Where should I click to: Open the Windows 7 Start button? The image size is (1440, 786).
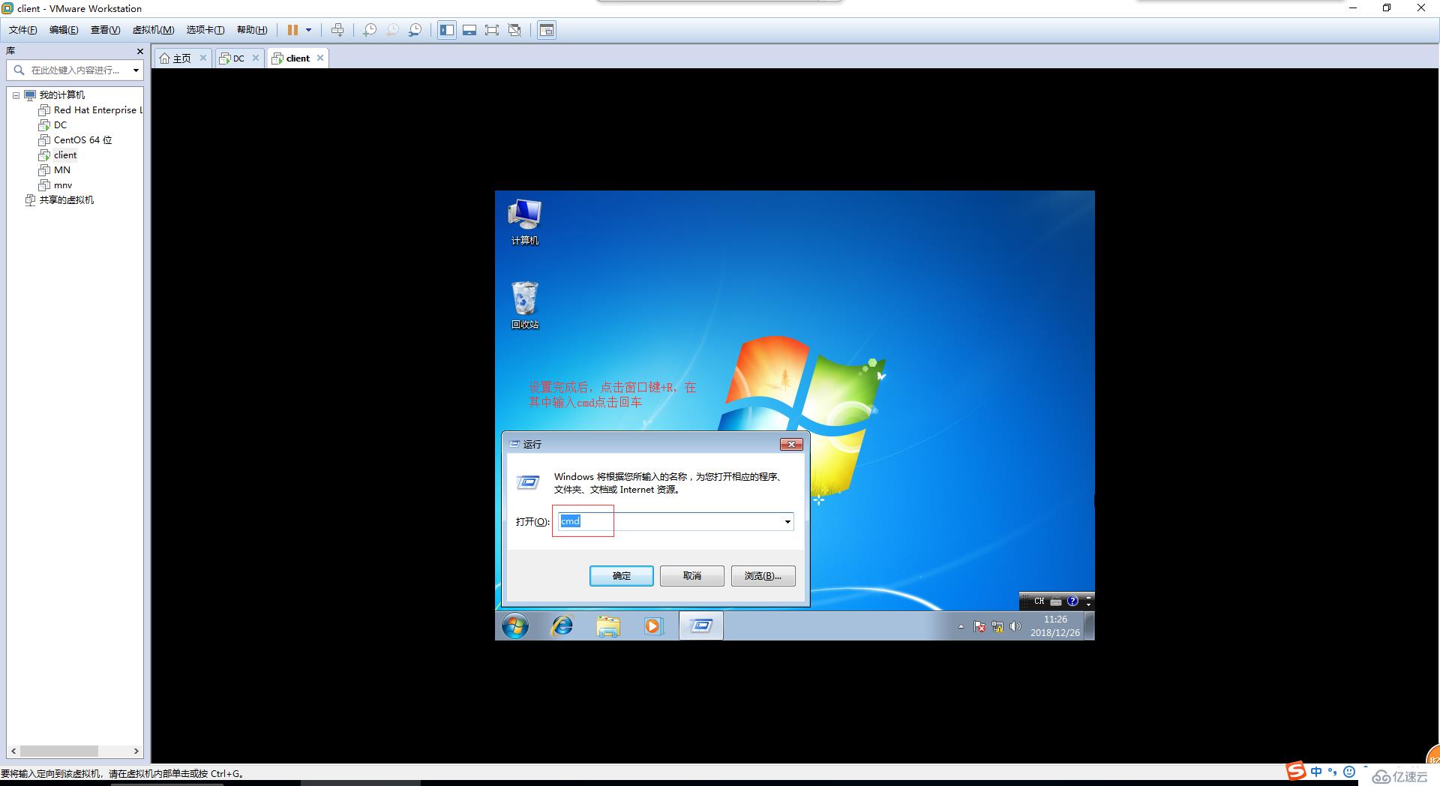[515, 625]
